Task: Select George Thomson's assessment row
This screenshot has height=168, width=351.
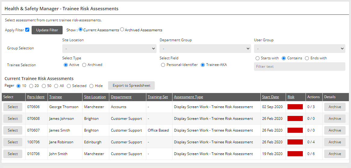Action: tap(13, 107)
